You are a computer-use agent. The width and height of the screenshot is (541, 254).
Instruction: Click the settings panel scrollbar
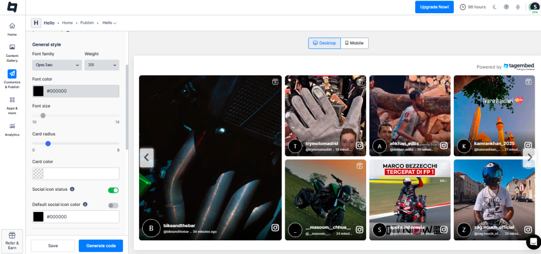[x=127, y=107]
